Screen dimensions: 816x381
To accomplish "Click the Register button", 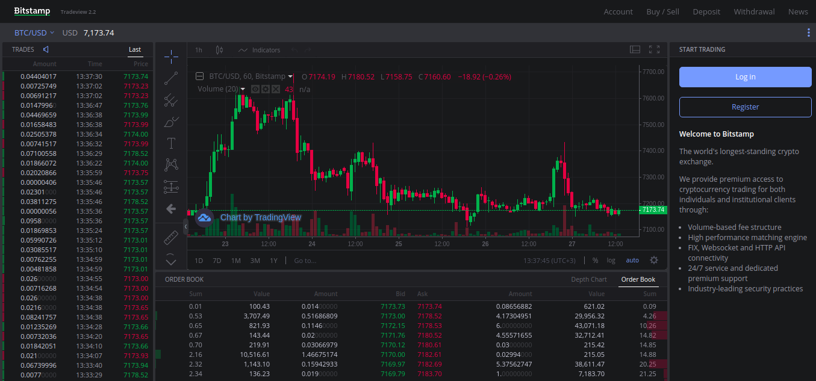I will (746, 107).
